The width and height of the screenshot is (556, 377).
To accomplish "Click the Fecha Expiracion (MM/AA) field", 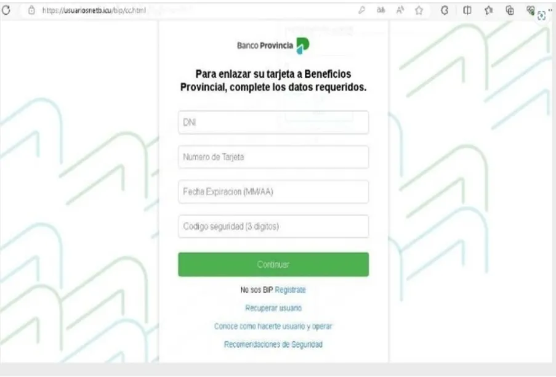I will point(273,192).
